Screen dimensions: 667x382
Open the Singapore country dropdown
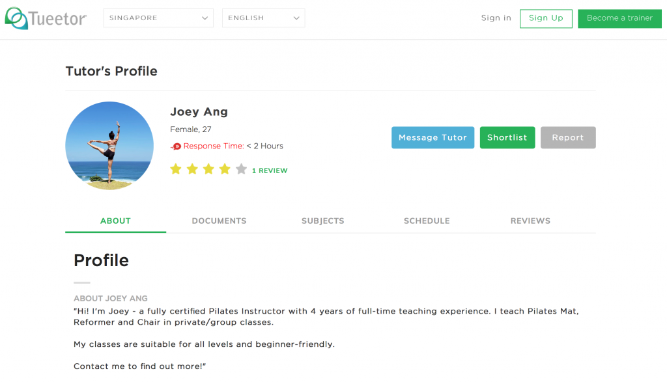point(158,18)
